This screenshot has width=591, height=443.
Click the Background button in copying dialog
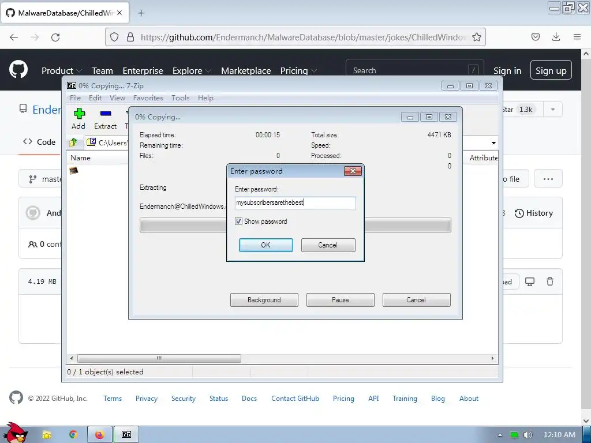(x=264, y=300)
